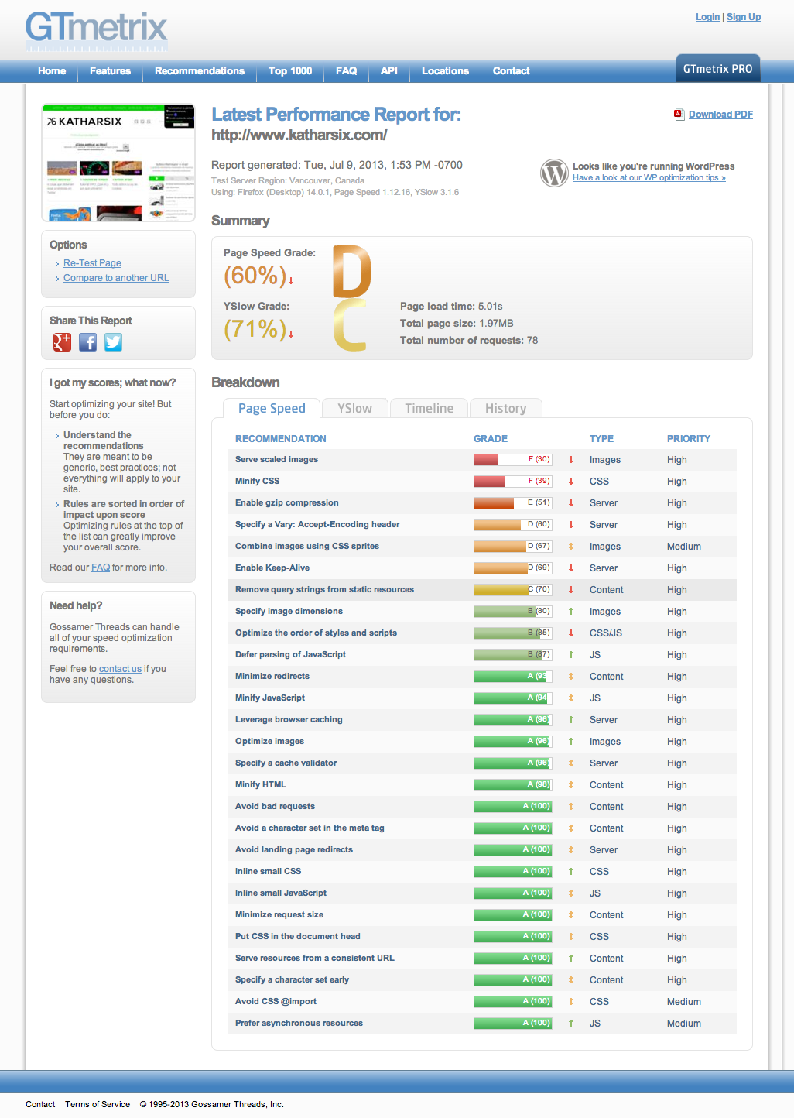Click the Terms of Service footer link
This screenshot has height=1118, width=794.
click(98, 1105)
